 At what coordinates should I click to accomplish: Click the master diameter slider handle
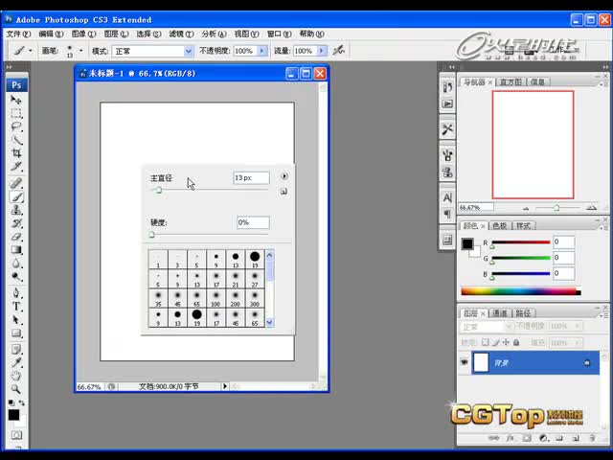[x=158, y=190]
